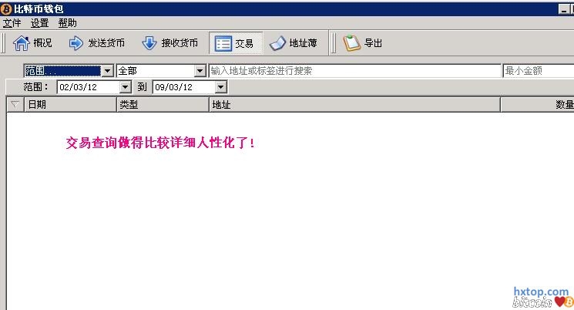The width and height of the screenshot is (574, 310).
Task: Sort by the 类型 column header
Action: tap(163, 104)
